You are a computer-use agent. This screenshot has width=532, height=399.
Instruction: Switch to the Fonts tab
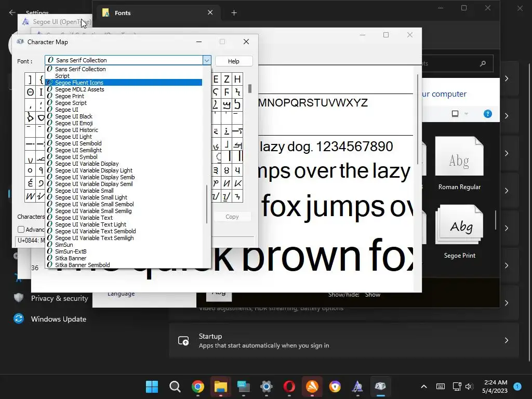[158, 13]
